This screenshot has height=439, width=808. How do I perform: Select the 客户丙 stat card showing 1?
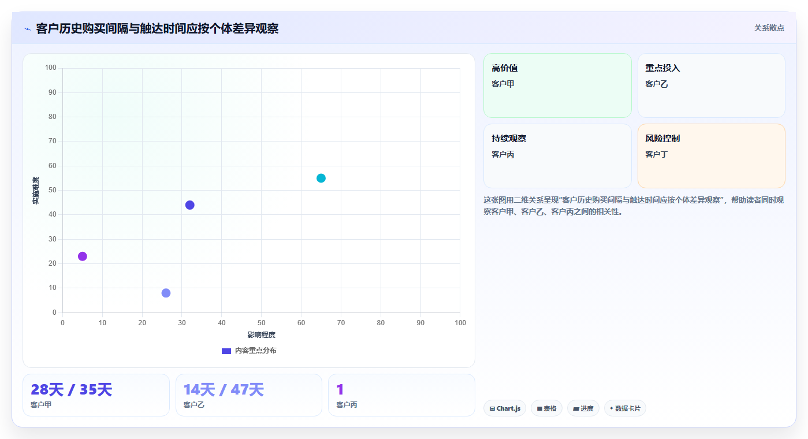[401, 395]
